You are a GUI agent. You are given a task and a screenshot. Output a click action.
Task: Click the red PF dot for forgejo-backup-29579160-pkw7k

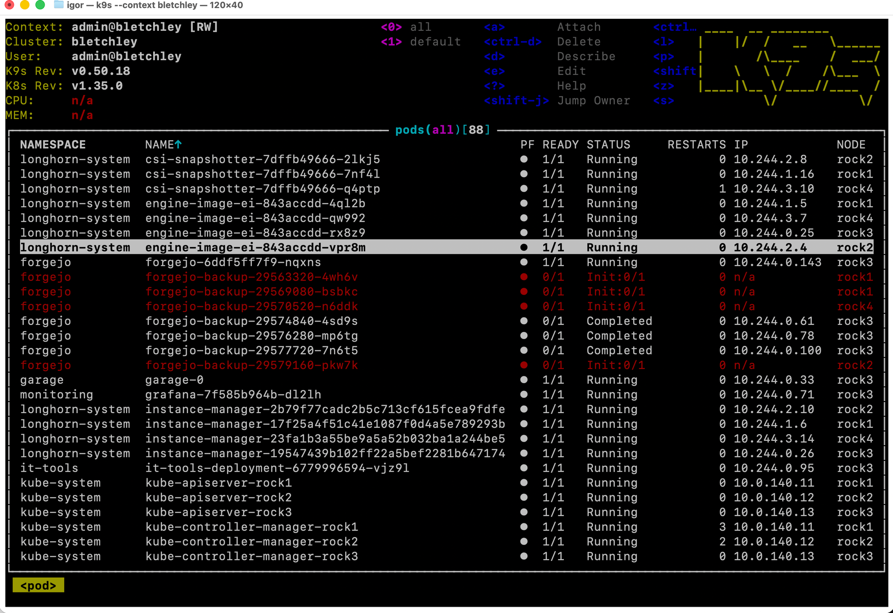524,365
